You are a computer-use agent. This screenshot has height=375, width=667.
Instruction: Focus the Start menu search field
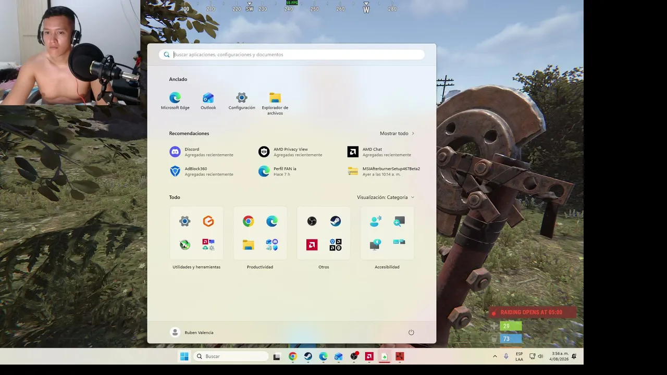pyautogui.click(x=292, y=55)
